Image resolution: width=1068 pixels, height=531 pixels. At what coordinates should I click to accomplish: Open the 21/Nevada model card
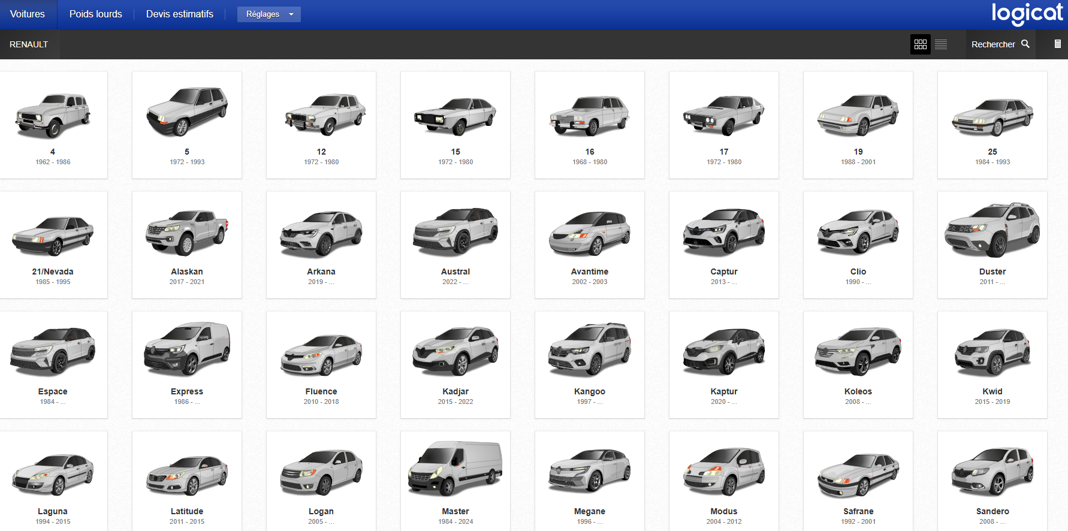[53, 245]
